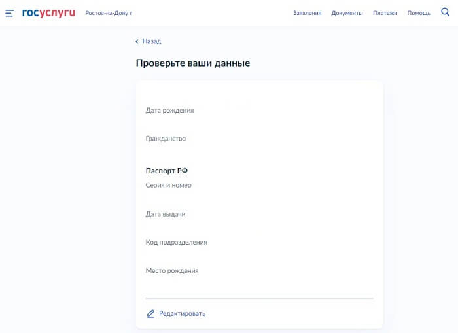Go to the Документы section
The image size is (458, 333).
point(347,13)
